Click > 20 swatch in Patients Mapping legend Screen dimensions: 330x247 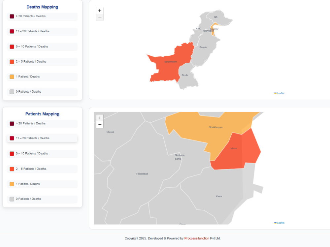[12, 123]
